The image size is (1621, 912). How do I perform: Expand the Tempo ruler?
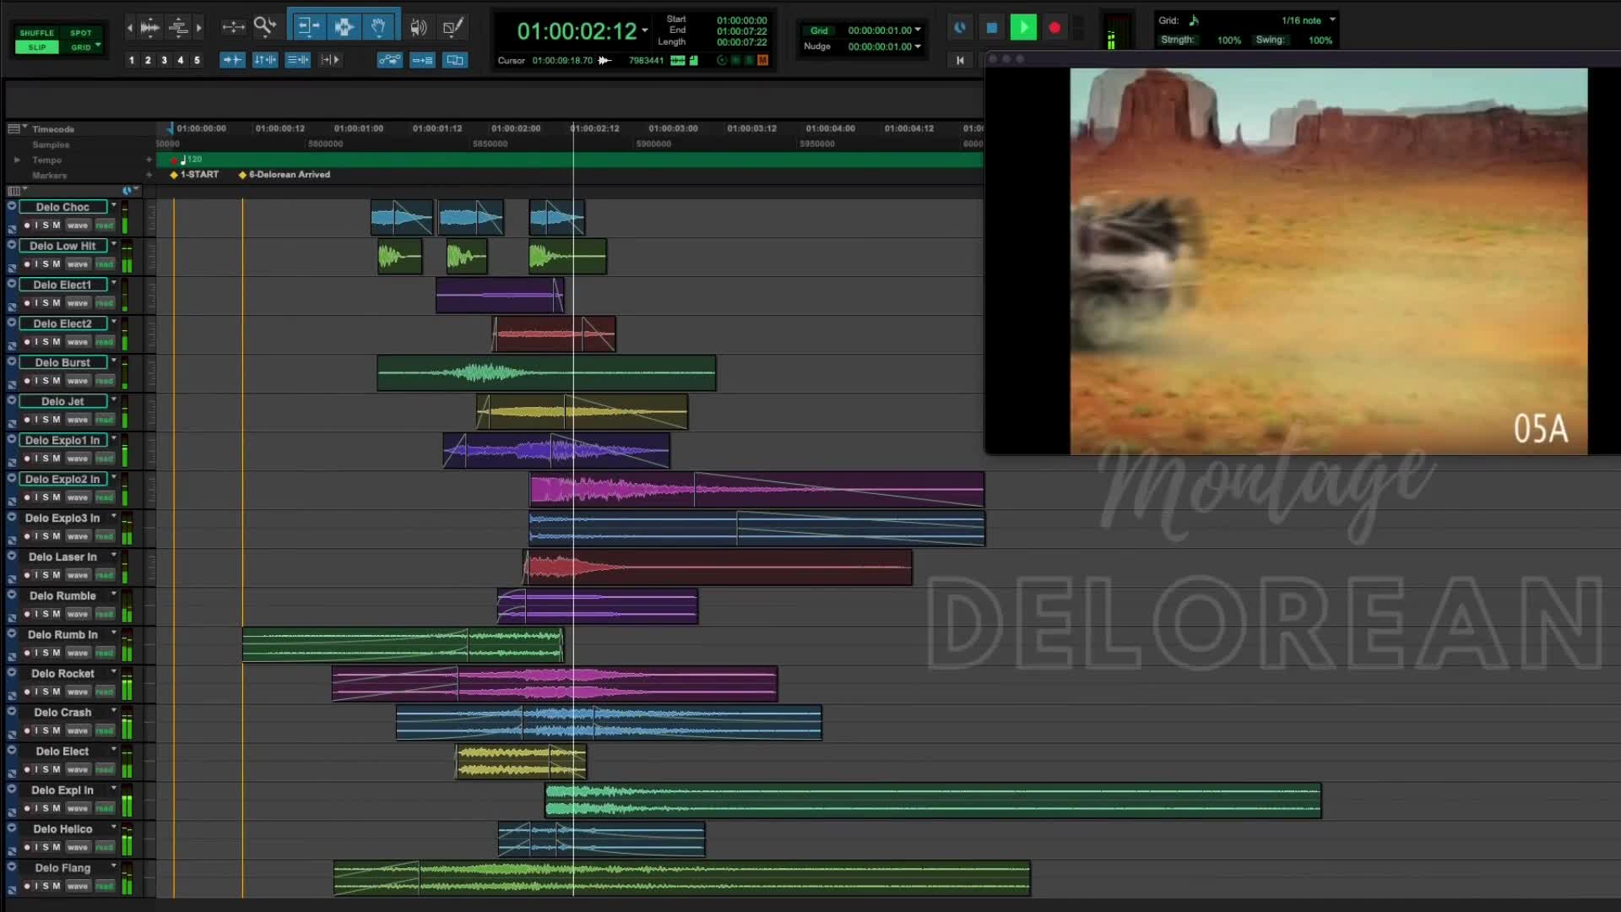[17, 160]
